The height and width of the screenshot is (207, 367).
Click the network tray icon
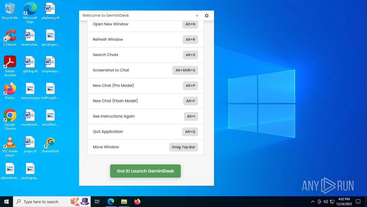tap(332, 202)
